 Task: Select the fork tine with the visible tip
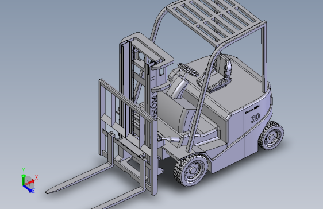[x=80, y=178]
